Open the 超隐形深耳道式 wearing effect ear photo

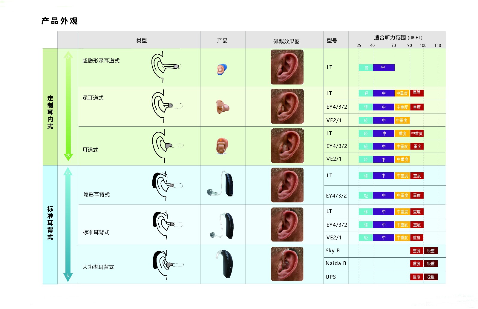(x=287, y=67)
